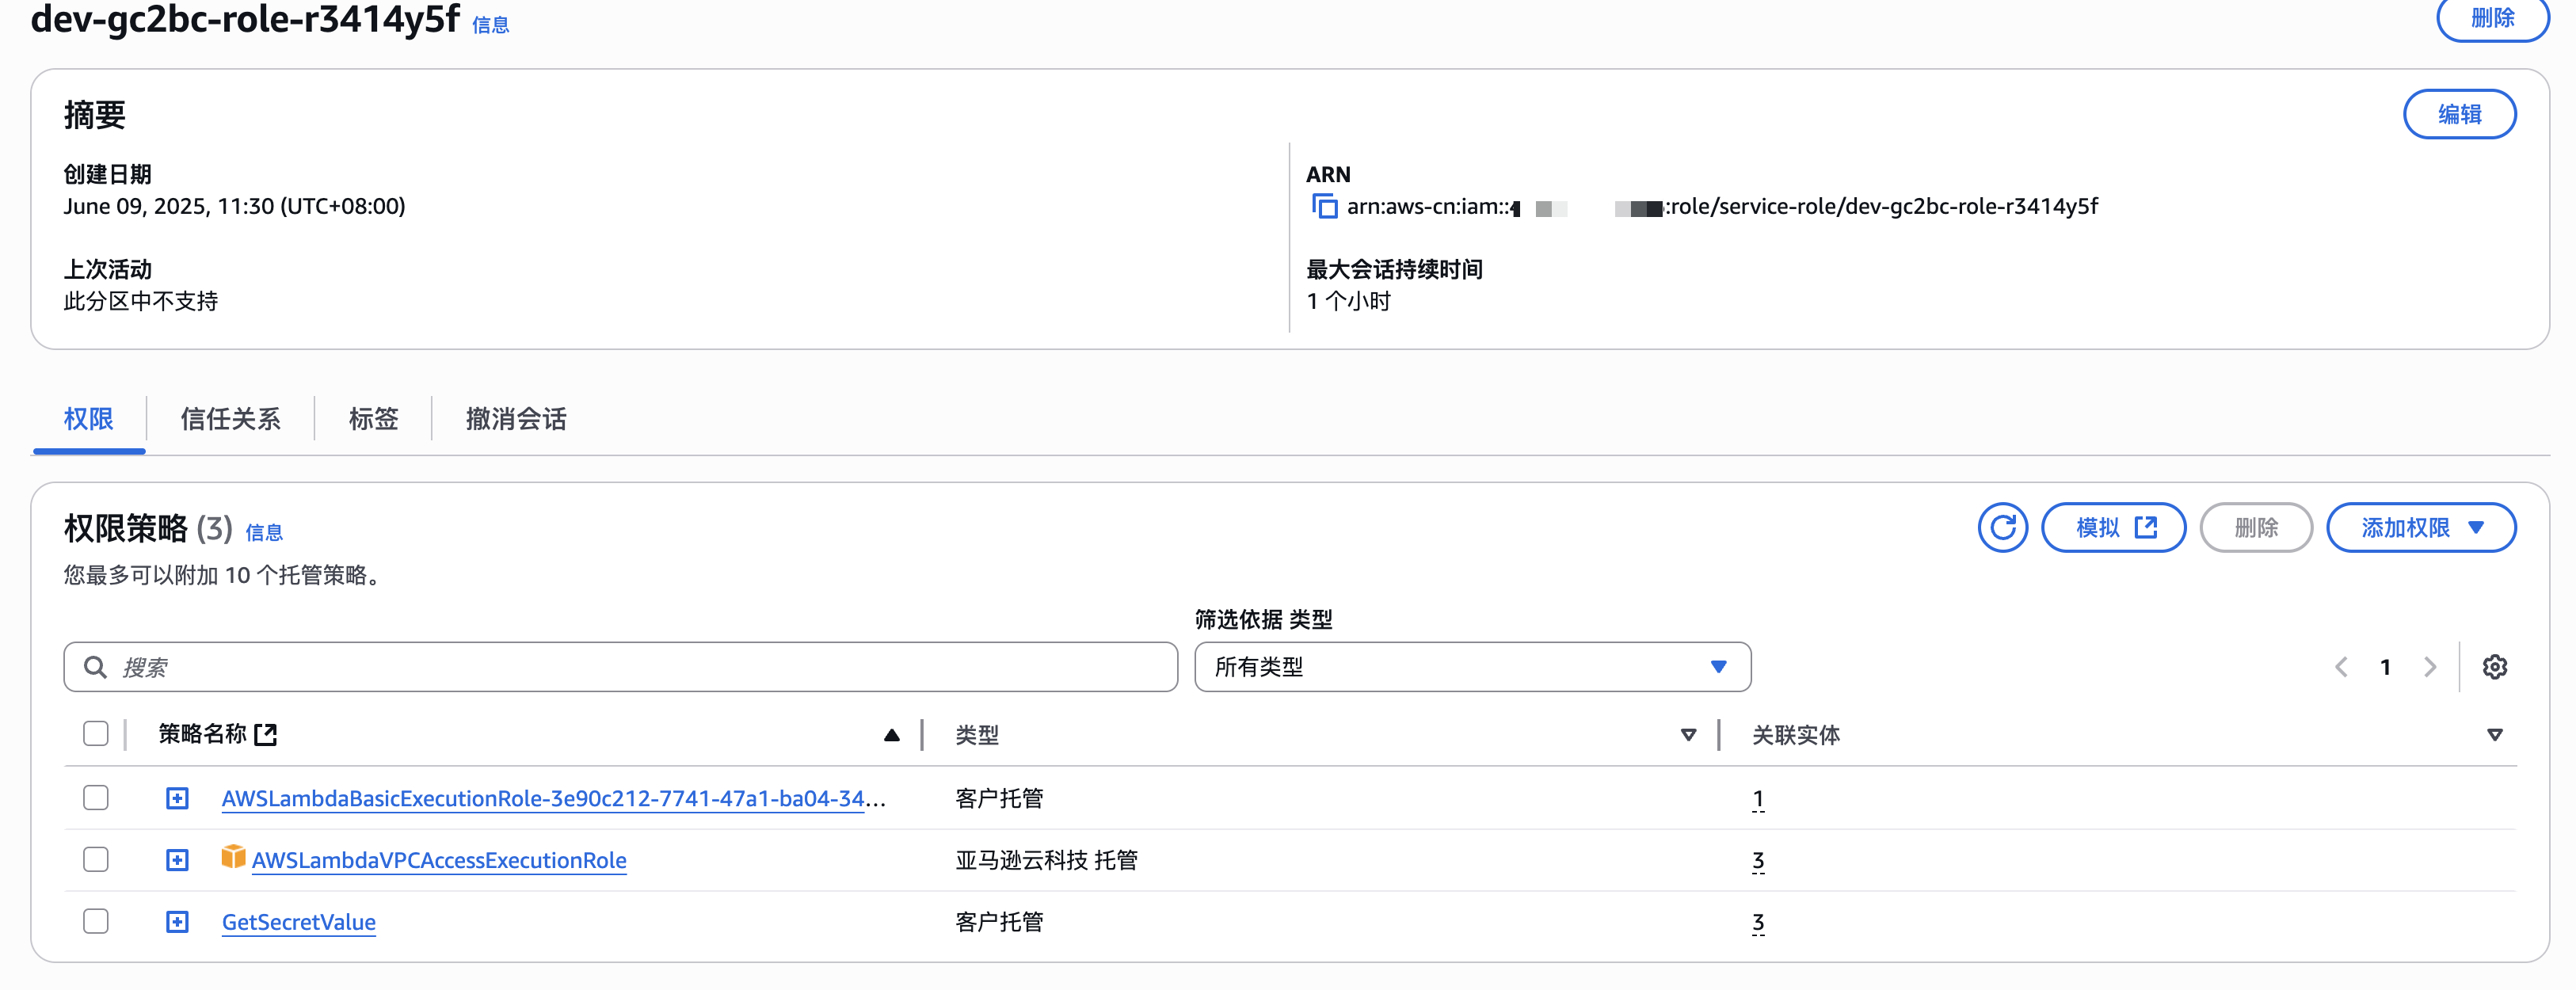Check the AWSLambdaVPCAccessExecutionRole row checkbox
Screen dimensions: 2576x990
(x=96, y=860)
